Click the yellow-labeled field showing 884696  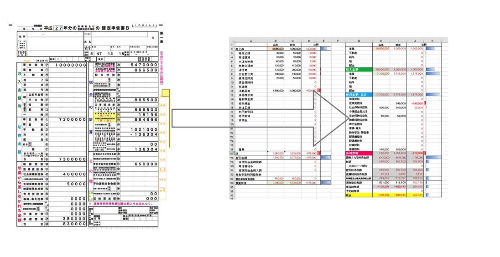pos(139,120)
